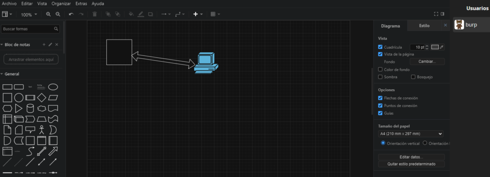This screenshot has height=177, width=490.
Task: Click the zoom out magnifier icon
Action: tap(58, 14)
